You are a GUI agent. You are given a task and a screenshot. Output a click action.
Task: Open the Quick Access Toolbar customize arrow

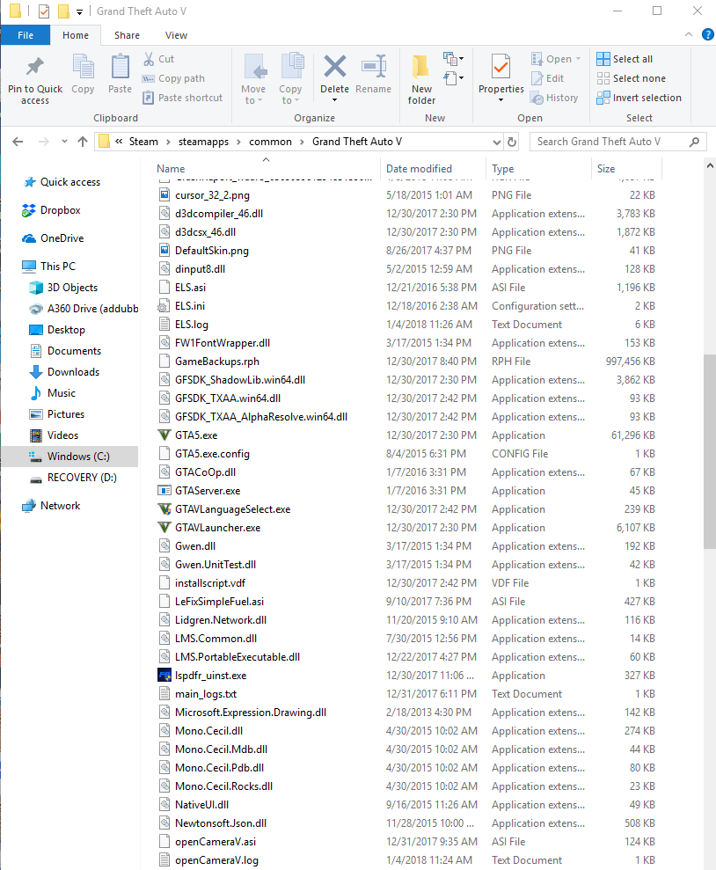[x=80, y=11]
